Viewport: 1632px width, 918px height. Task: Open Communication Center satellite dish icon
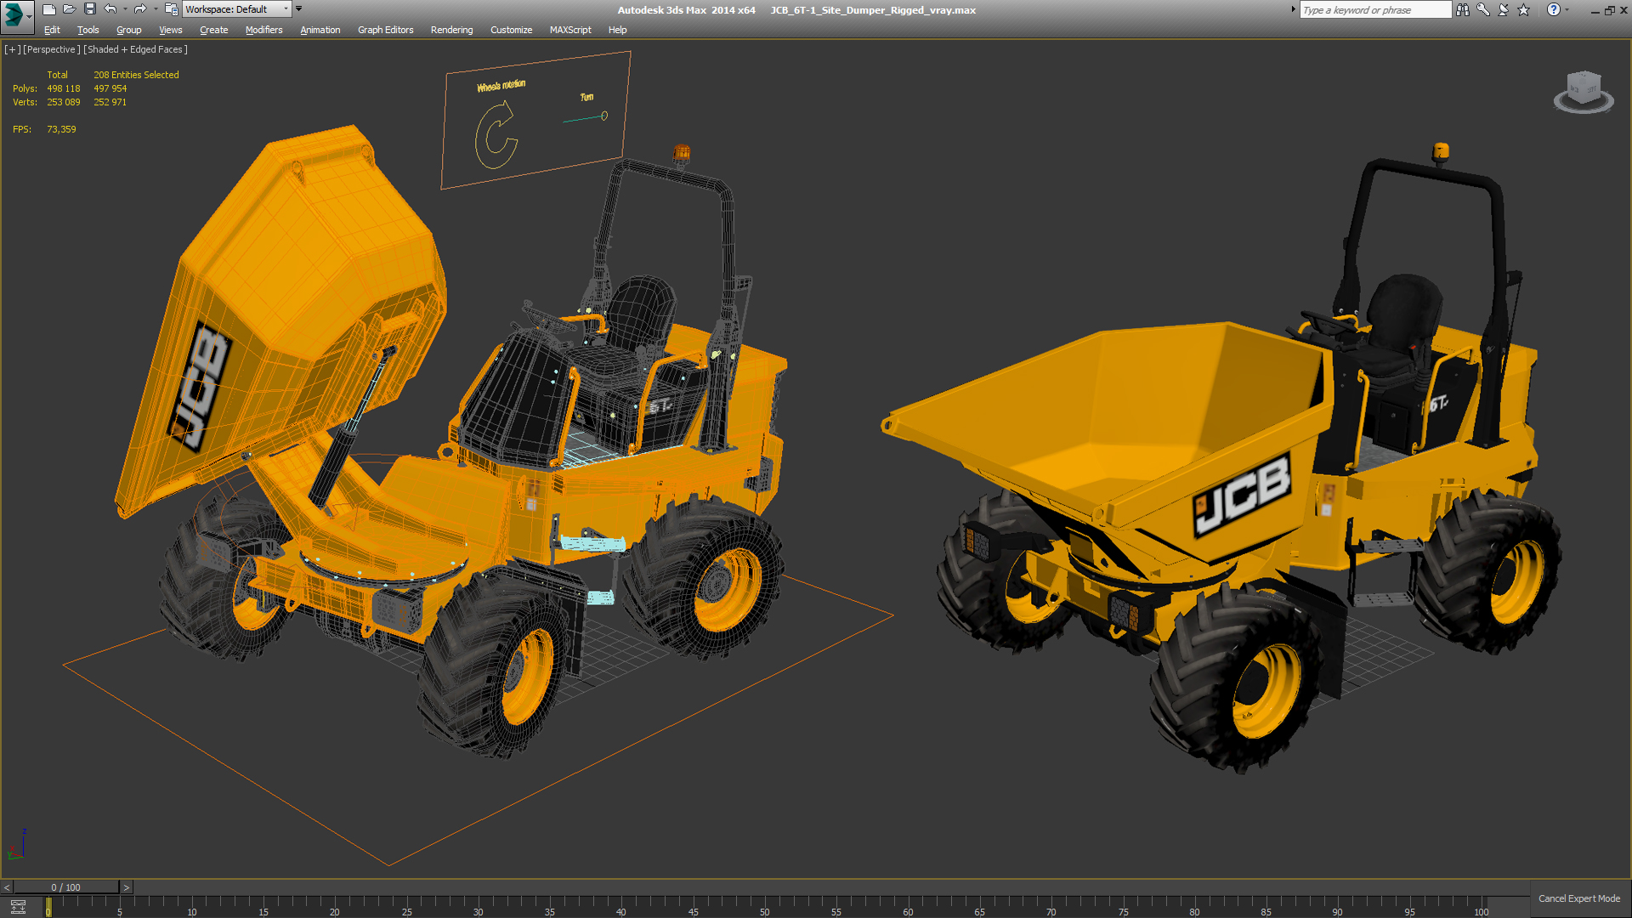(x=1503, y=9)
